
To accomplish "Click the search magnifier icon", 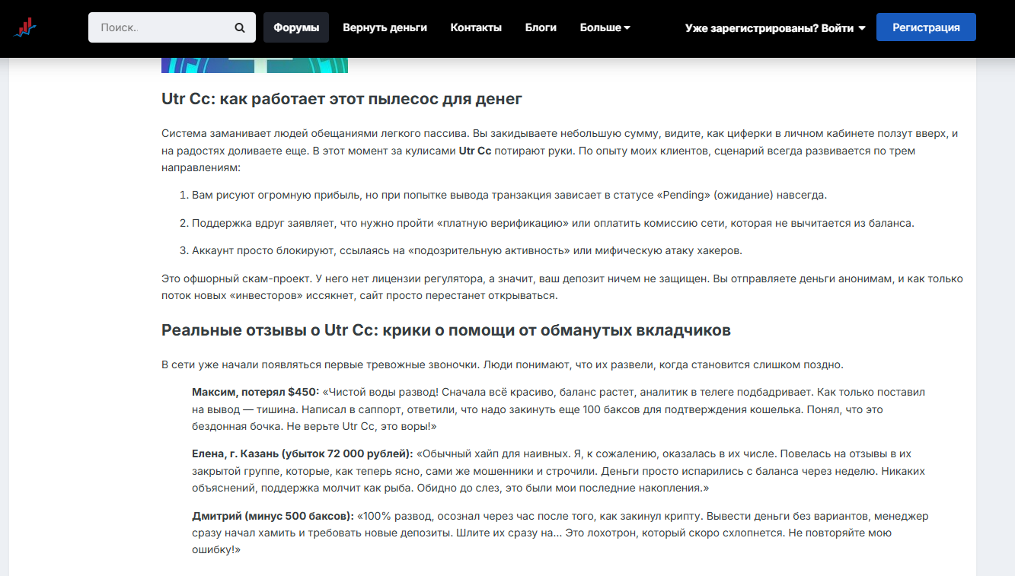I will point(239,27).
